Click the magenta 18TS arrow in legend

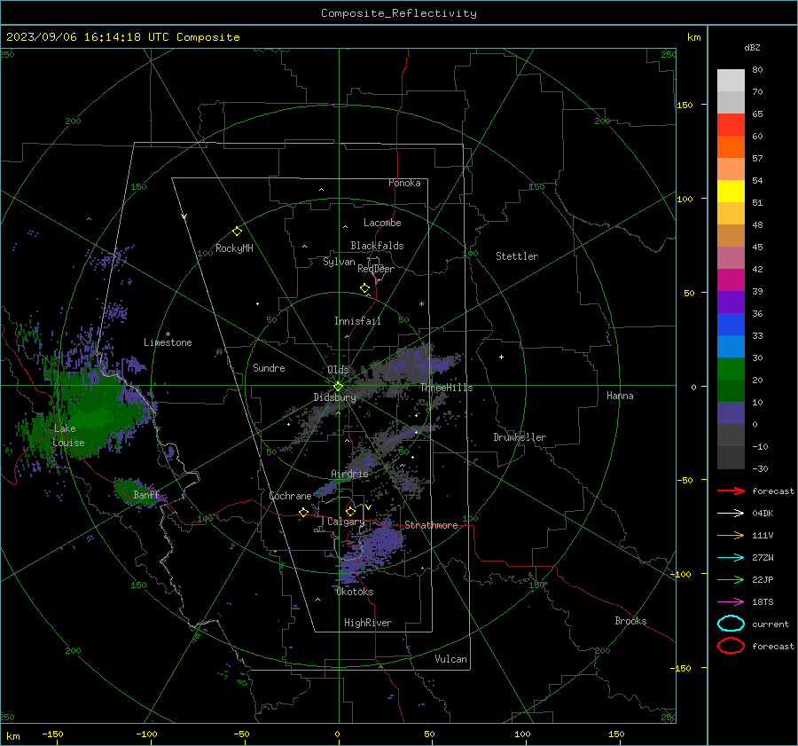tap(731, 602)
